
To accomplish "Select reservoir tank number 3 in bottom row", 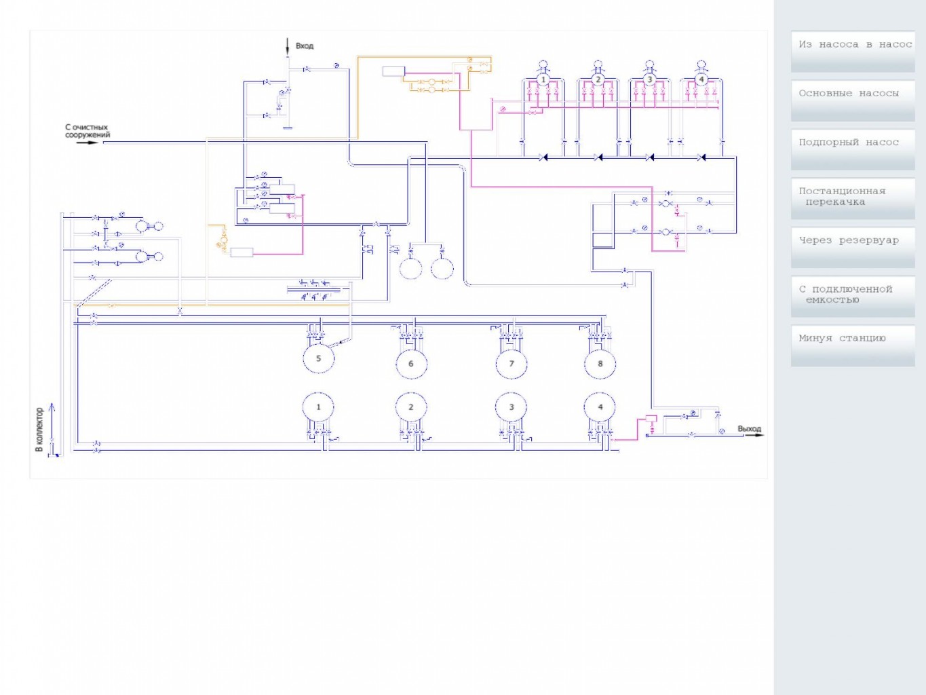I will coord(512,407).
